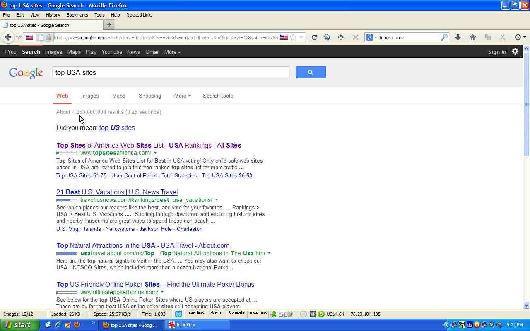Open the back/forward history dropdown arrow
530x331 pixels.
point(19,37)
